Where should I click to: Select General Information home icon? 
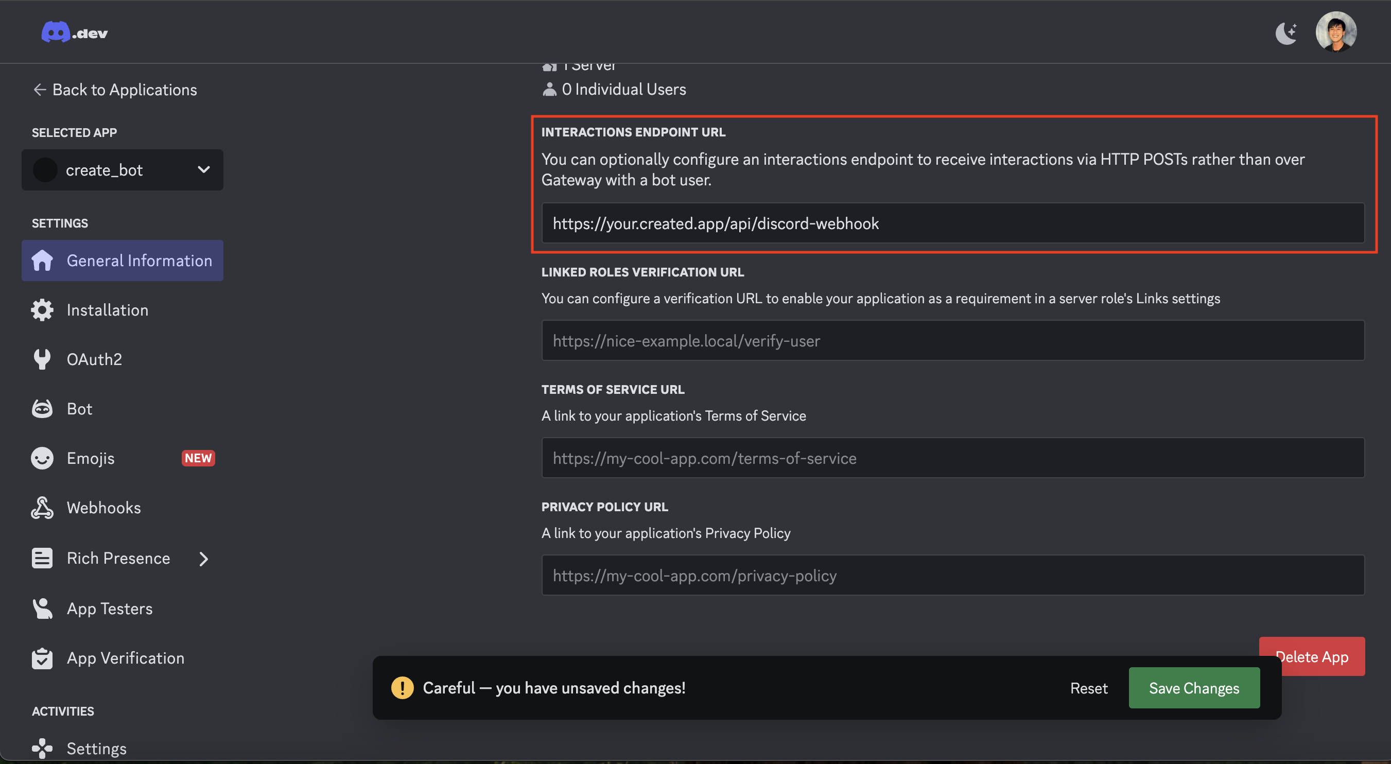[x=42, y=261]
